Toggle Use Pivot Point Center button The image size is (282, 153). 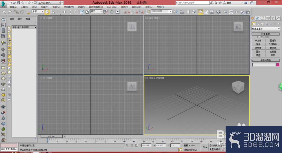(x=105, y=12)
